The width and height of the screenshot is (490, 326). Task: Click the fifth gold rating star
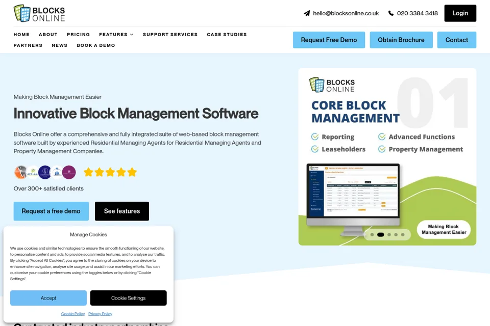132,172
